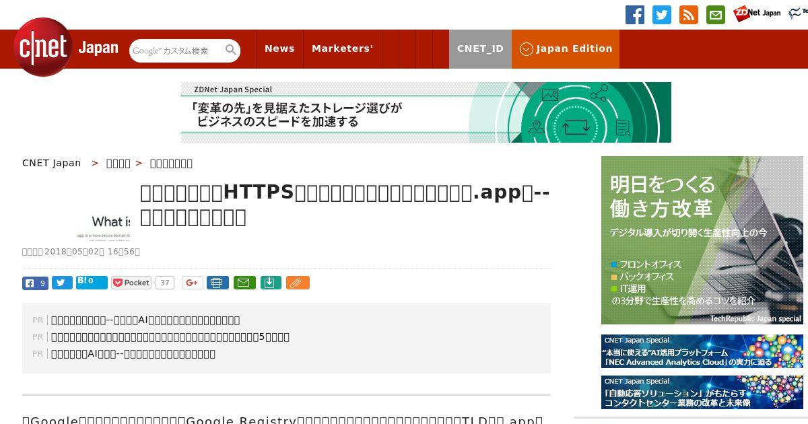
Task: Expand Japan Edition dropdown
Action: (566, 48)
